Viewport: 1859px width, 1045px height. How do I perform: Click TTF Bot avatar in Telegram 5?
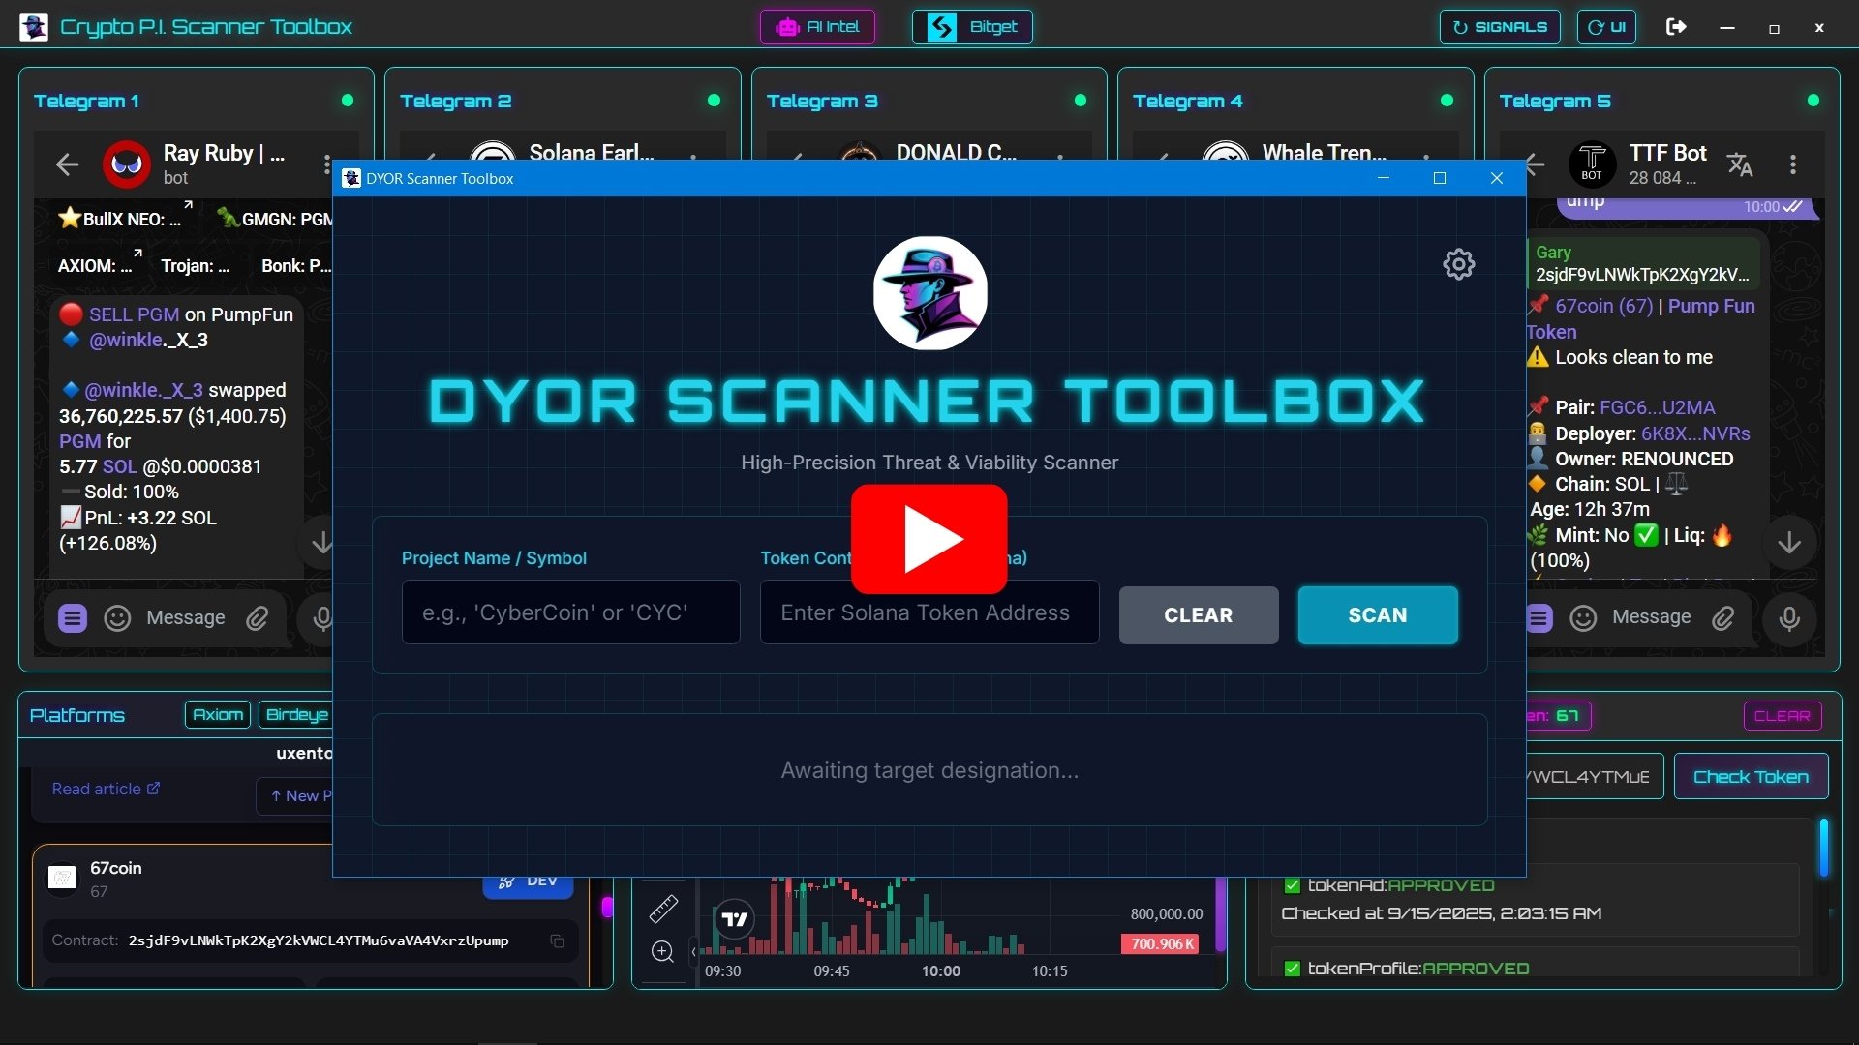[x=1592, y=164]
